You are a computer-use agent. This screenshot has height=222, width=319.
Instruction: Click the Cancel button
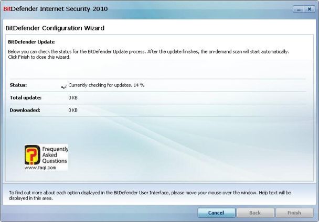click(216, 213)
